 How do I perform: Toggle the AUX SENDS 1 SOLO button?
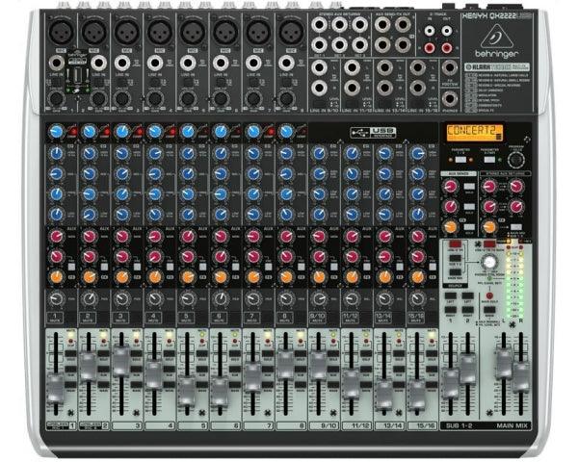click(x=469, y=187)
